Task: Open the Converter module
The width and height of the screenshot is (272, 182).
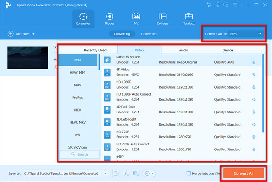Action: (x=83, y=19)
